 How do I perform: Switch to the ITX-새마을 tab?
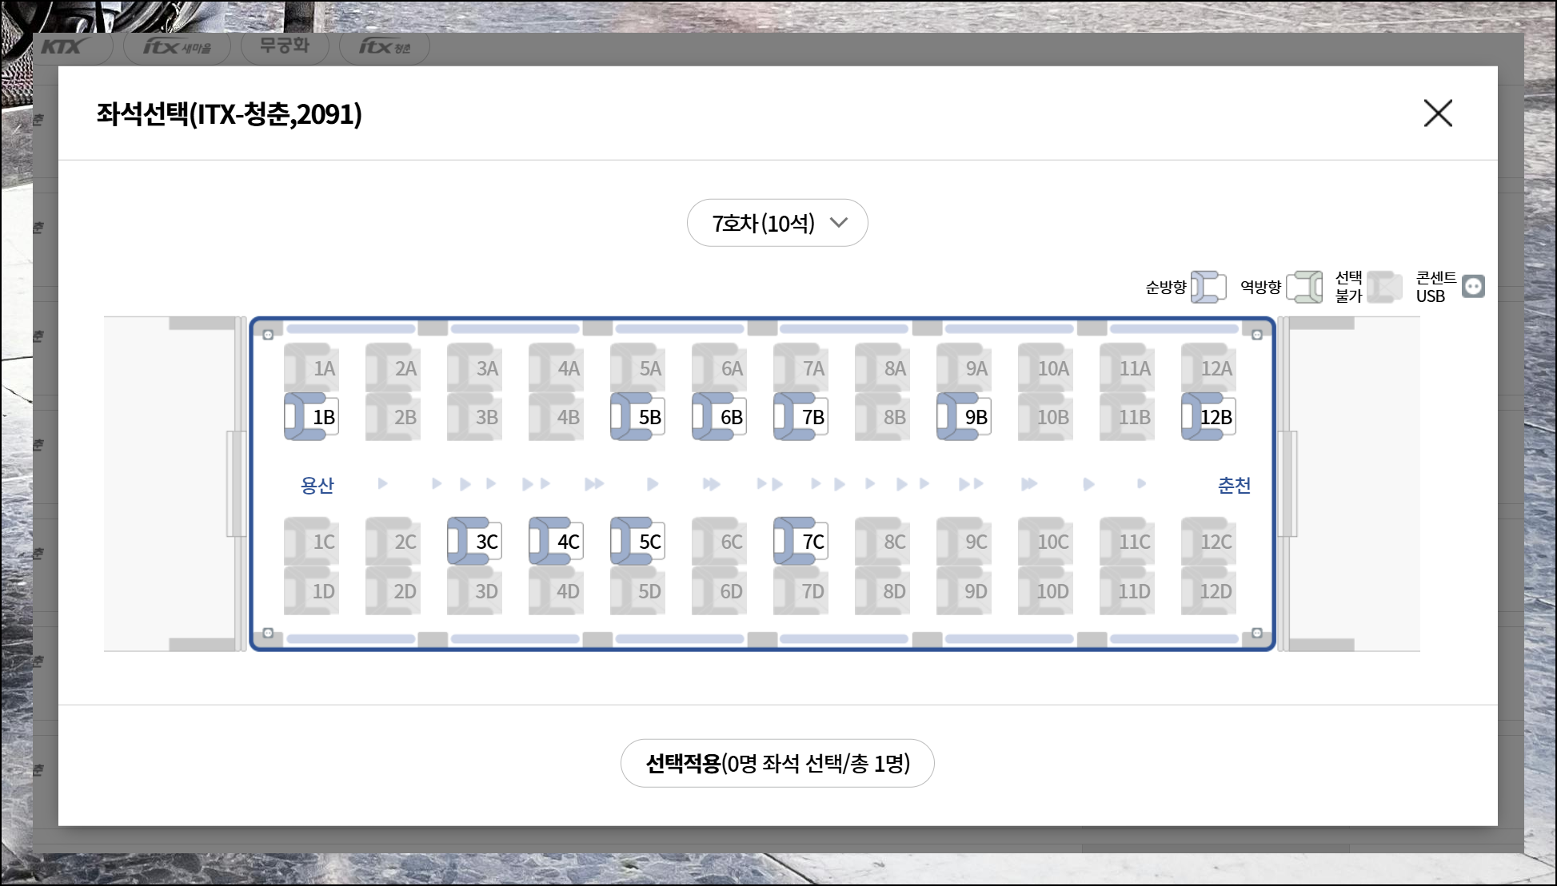[x=177, y=47]
